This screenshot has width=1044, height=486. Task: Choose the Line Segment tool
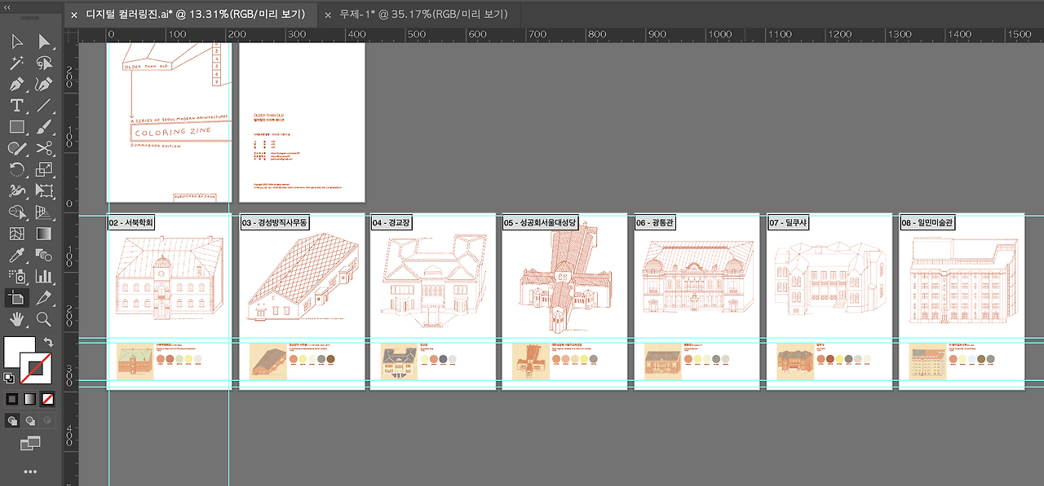click(44, 105)
